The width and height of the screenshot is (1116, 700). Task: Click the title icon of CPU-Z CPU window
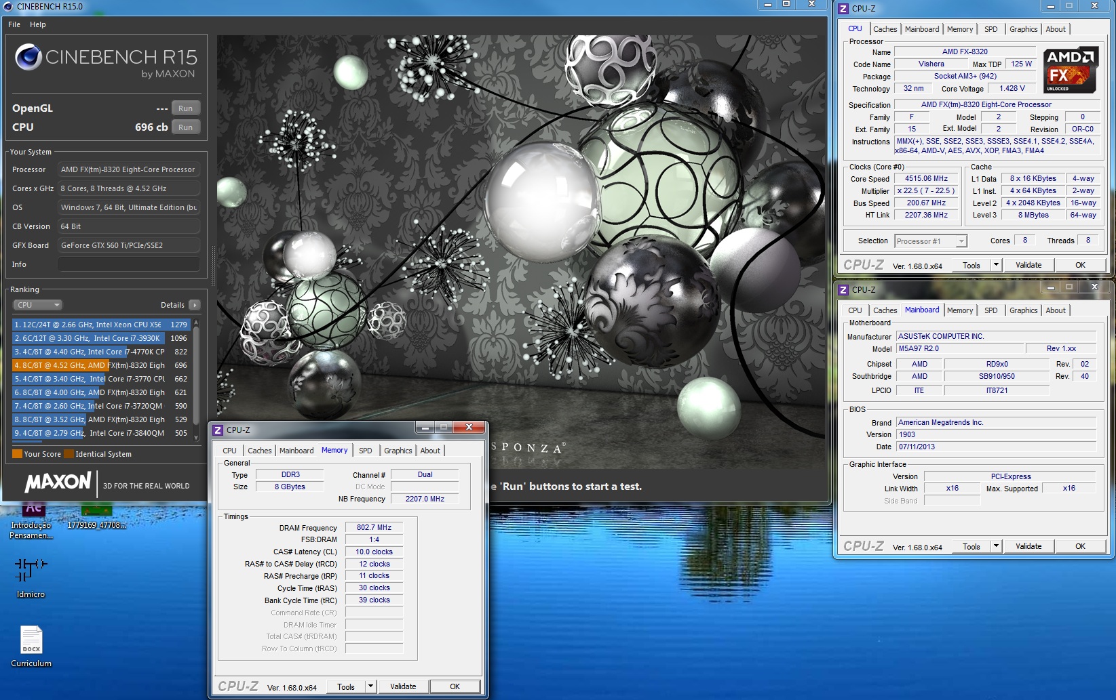843,9
